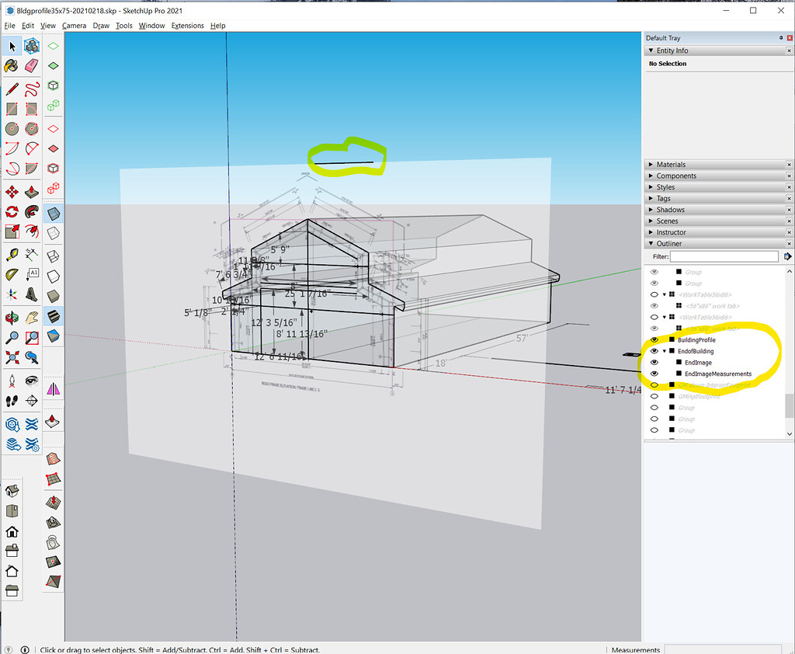Select the Eraser tool
The image size is (795, 654).
32,67
